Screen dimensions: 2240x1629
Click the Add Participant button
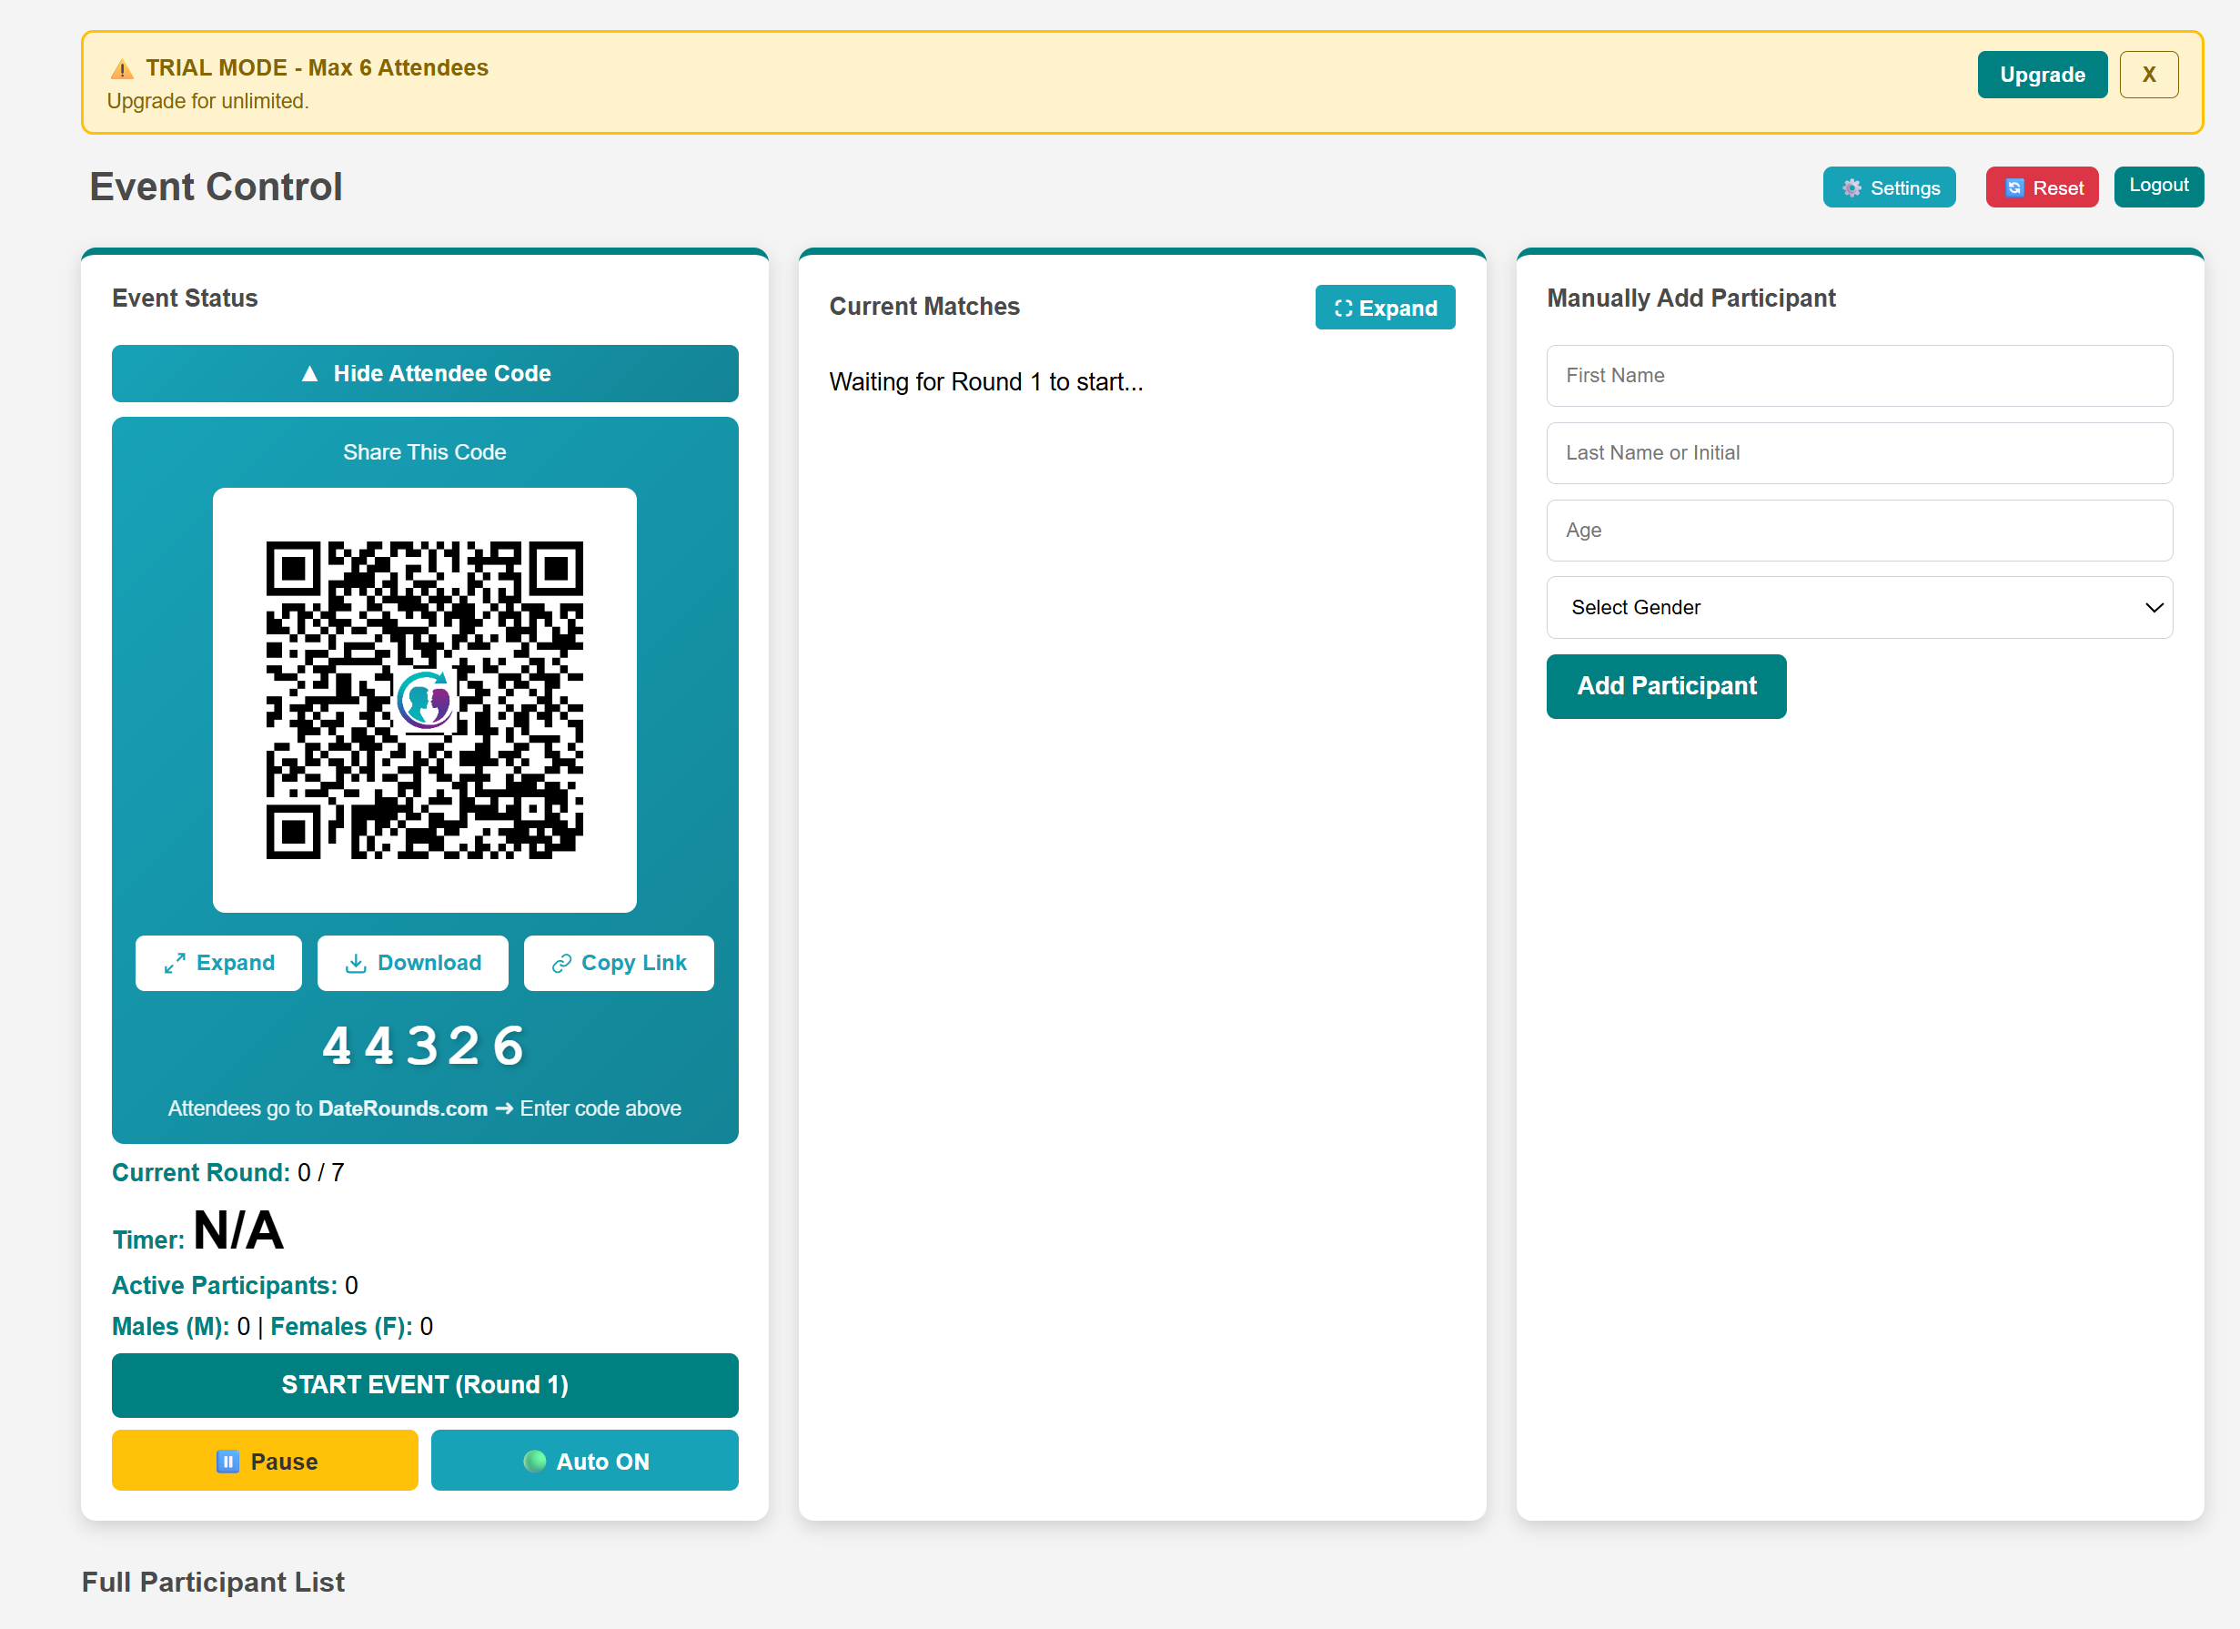point(1665,685)
